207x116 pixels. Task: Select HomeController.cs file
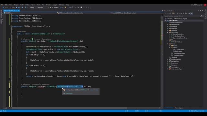[x=179, y=34]
